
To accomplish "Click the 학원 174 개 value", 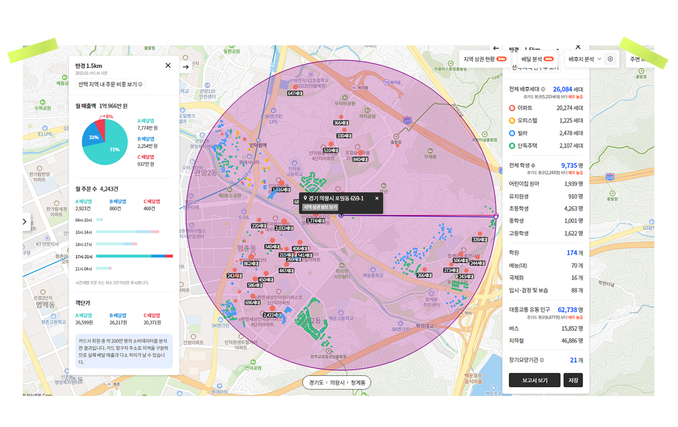I will point(575,253).
